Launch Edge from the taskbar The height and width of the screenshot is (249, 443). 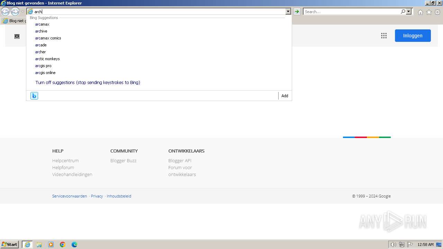[x=74, y=245]
